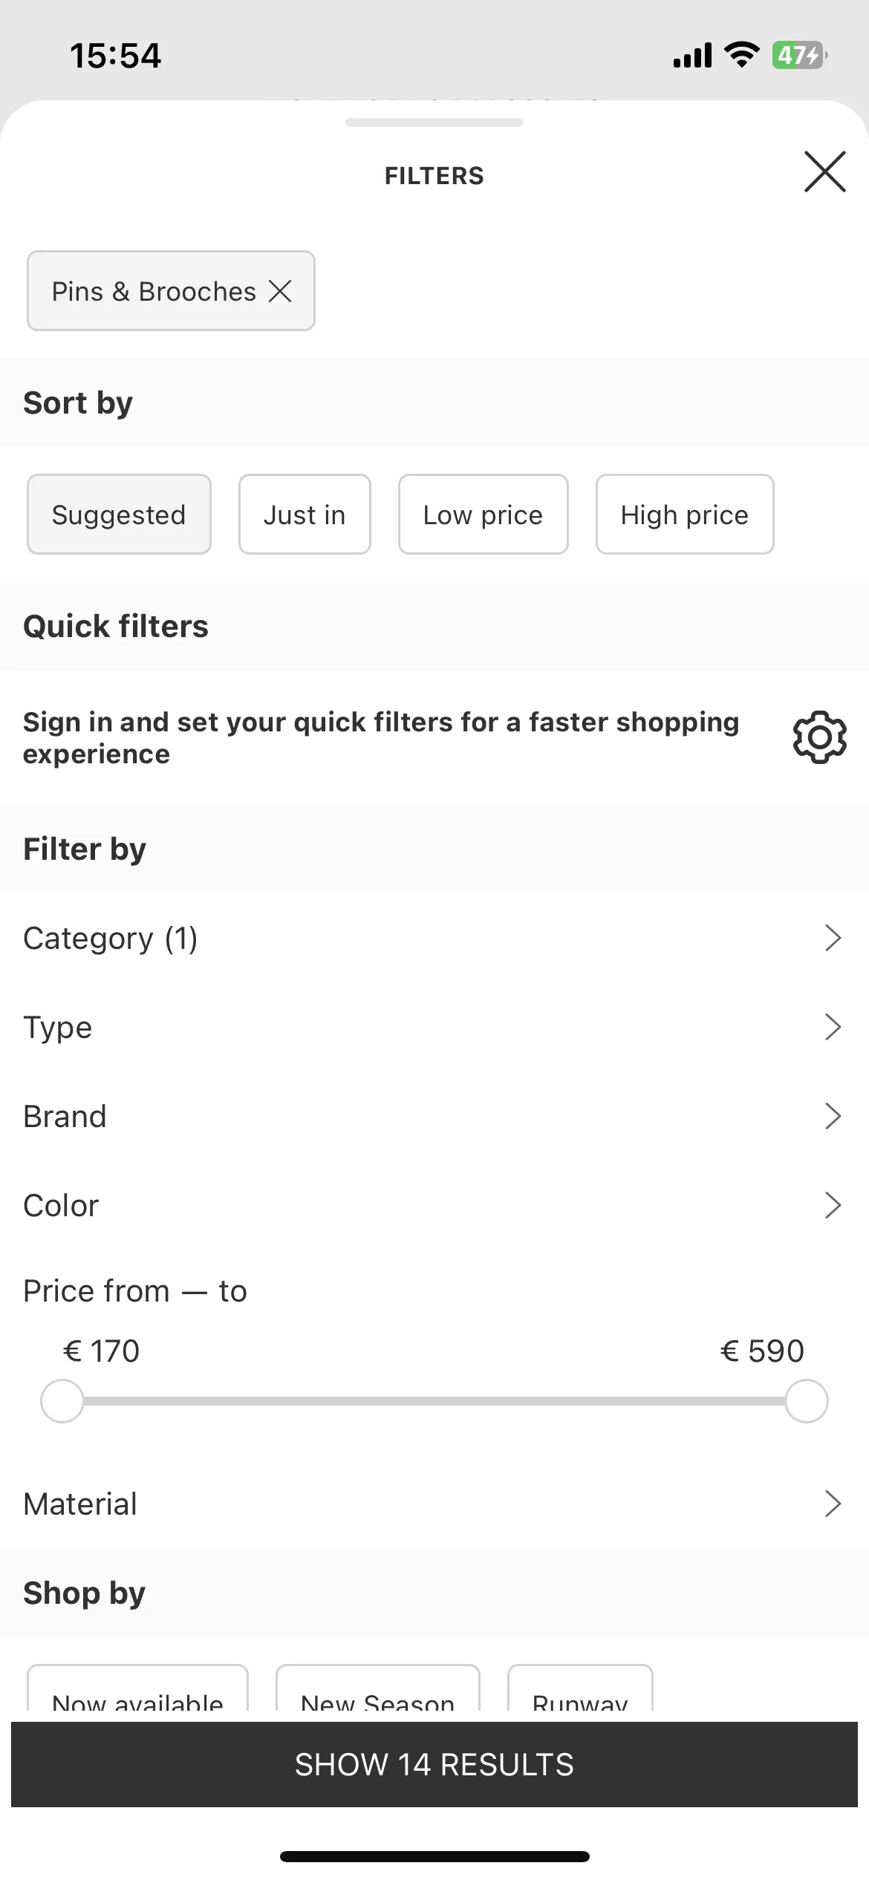Viewport: 869px width, 1880px height.
Task: Remove the Pins & Brooches filter chip
Action: (x=280, y=291)
